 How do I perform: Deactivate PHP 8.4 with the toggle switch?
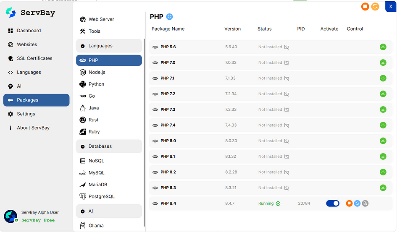pos(332,203)
